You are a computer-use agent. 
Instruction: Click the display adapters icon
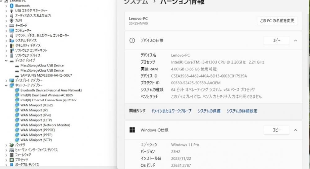point(12,80)
